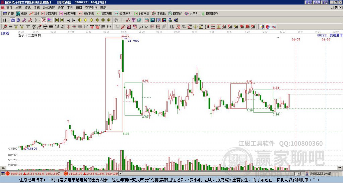Select the zigzag wave line tool
Image resolution: width=343 pixels, height=183 pixels.
click(146, 27)
